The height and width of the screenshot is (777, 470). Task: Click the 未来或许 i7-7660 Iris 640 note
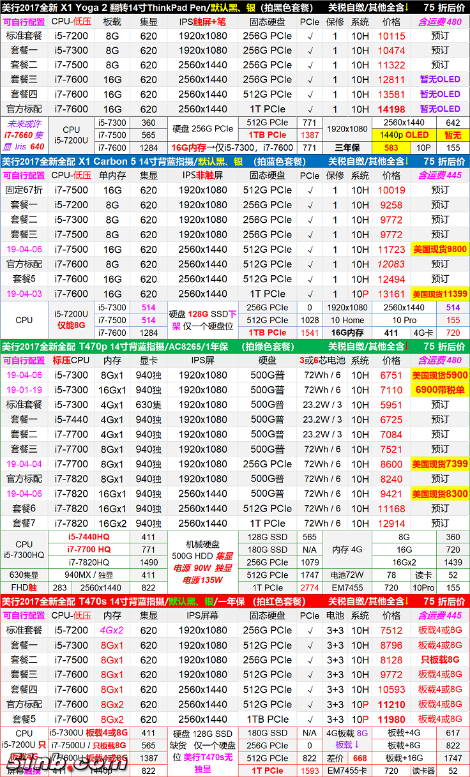(x=24, y=135)
